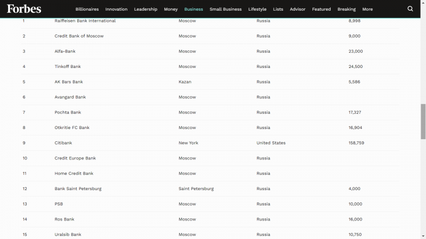This screenshot has height=239, width=426.
Task: Open the Billionaires menu
Action: coord(87,9)
